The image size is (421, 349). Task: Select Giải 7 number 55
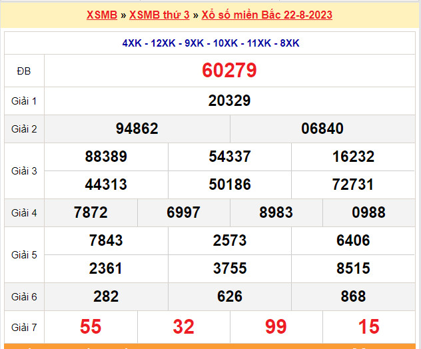click(91, 327)
